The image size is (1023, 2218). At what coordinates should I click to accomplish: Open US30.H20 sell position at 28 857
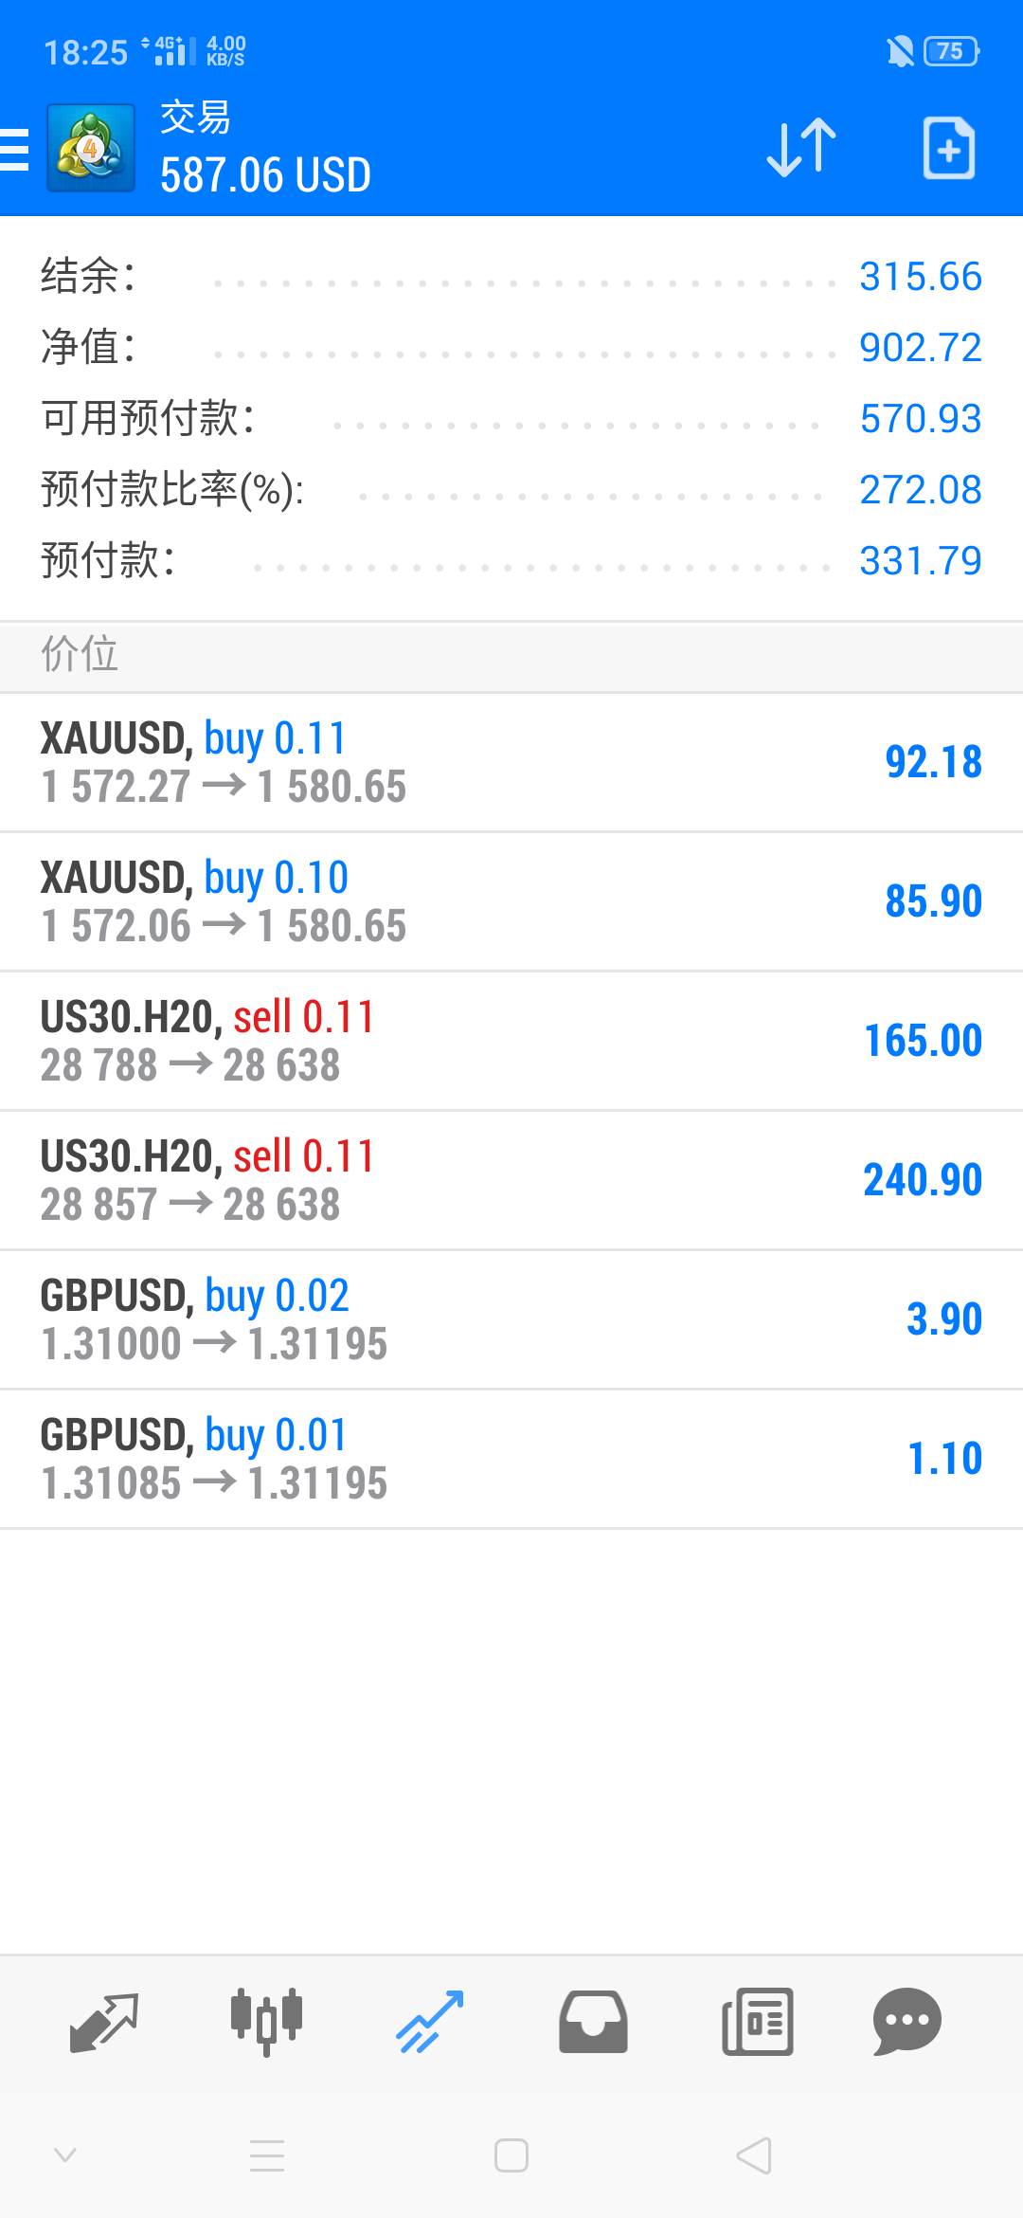pos(511,1180)
